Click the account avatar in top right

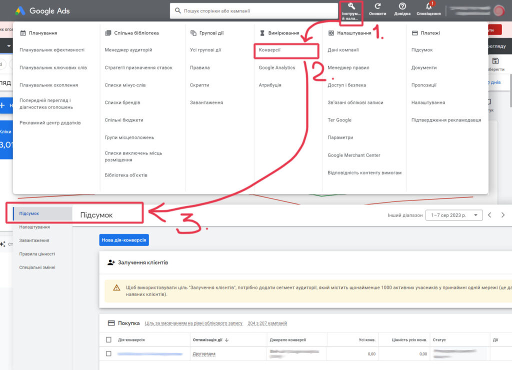point(498,10)
